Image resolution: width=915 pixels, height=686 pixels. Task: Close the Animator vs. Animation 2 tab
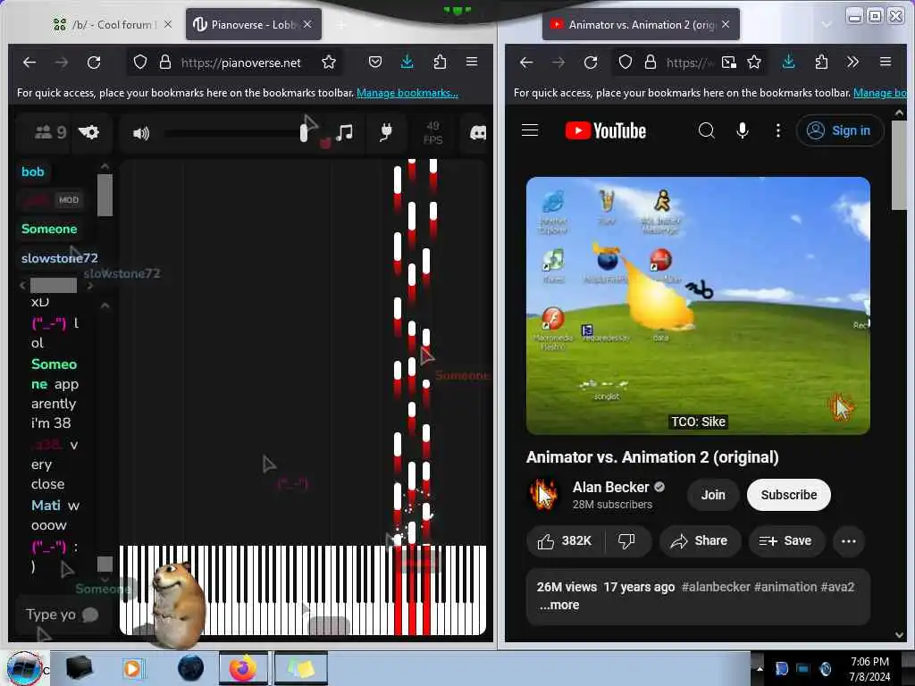(x=726, y=24)
